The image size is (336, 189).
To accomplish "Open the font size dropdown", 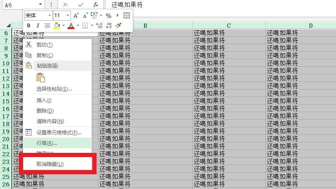I will pyautogui.click(x=68, y=16).
